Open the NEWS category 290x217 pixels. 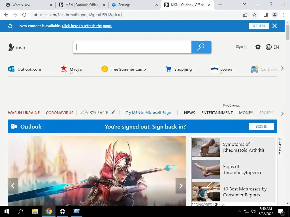click(189, 113)
